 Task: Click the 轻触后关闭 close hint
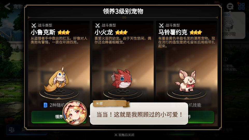(124, 135)
